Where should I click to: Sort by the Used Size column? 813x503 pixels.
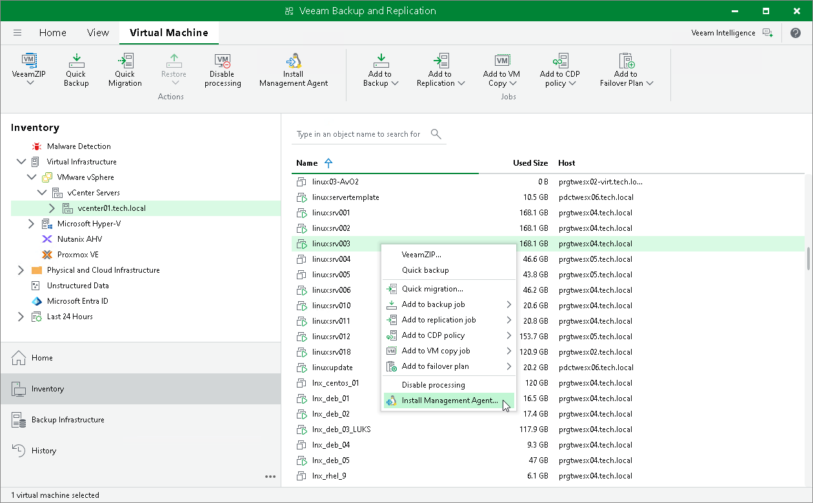[530, 163]
